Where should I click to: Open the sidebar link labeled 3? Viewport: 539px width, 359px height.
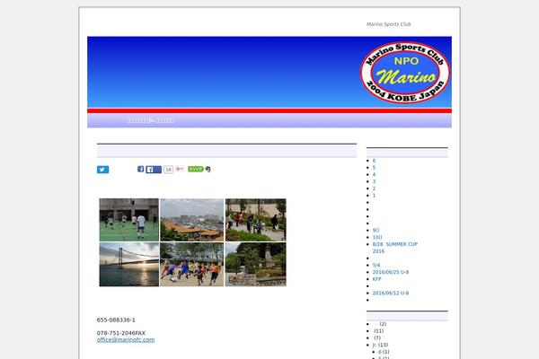[374, 181]
